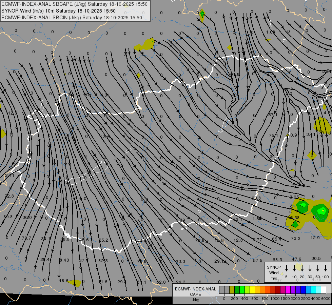This screenshot has width=332, height=305.
Task: Click the 100 m/s wind legend arrow
Action: (x=326, y=268)
